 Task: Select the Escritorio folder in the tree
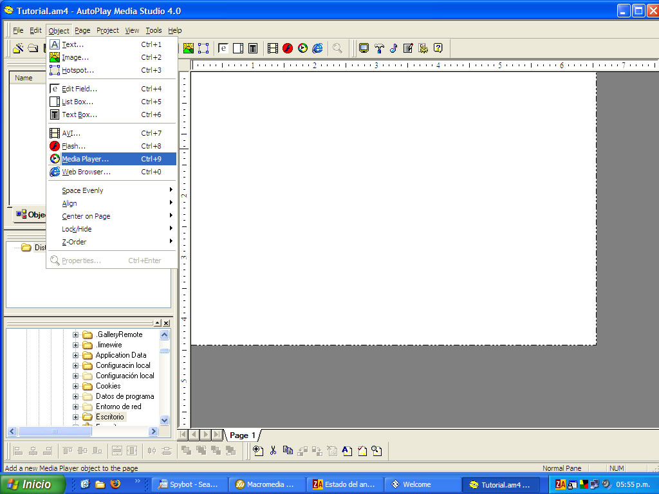pos(109,417)
